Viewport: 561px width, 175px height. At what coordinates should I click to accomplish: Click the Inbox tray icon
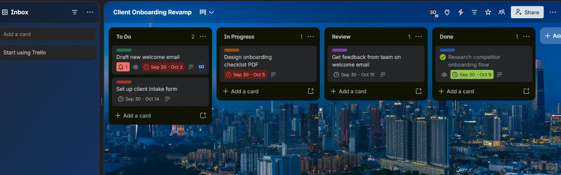(x=5, y=12)
